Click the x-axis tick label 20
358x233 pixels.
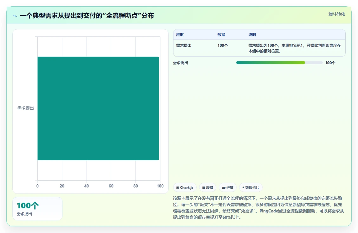[62, 186]
